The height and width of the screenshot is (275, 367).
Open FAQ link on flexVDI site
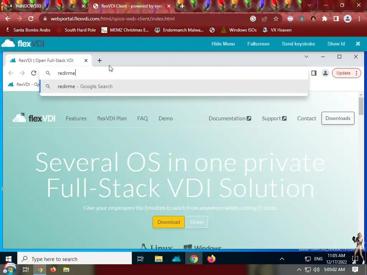143,118
